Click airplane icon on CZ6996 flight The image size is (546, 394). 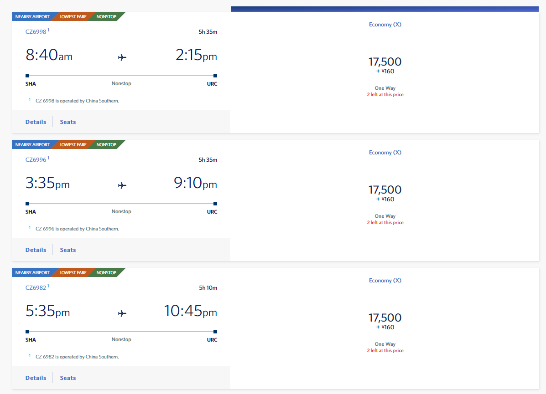[122, 185]
